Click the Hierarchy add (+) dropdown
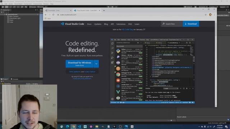 coord(2,12)
